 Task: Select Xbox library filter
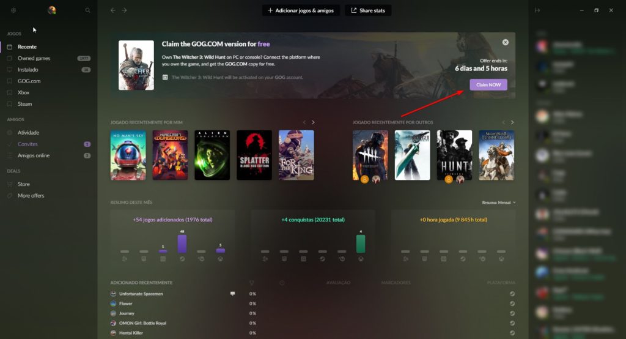[24, 92]
